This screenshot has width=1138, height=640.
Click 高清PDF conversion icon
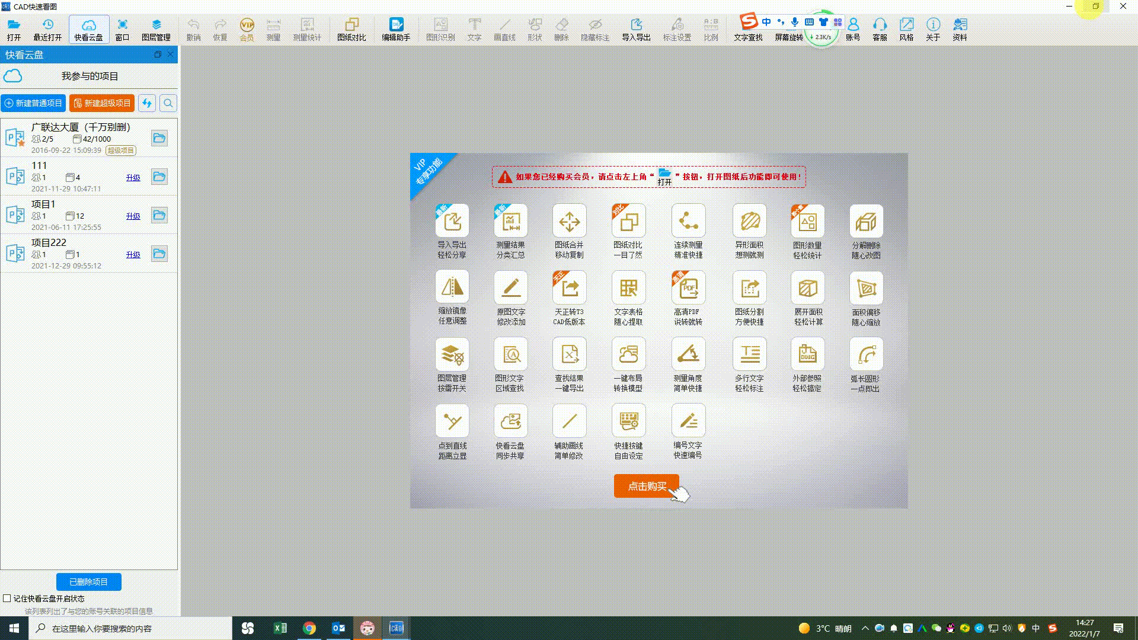click(x=688, y=288)
